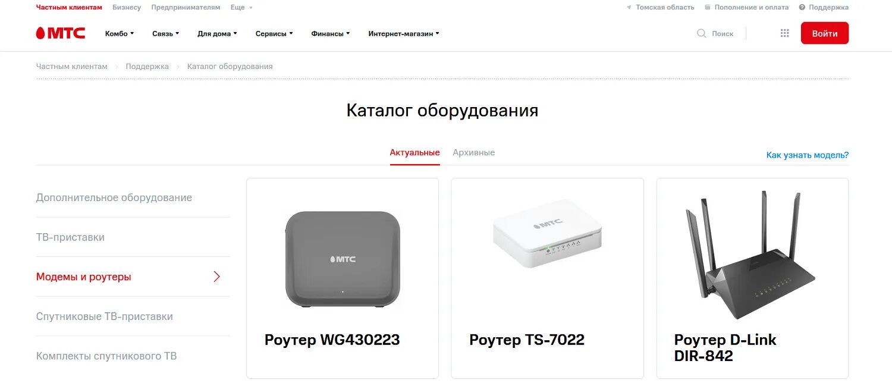The width and height of the screenshot is (892, 389).
Task: Expand the Интернет-магазин dropdown menu
Action: 404,34
